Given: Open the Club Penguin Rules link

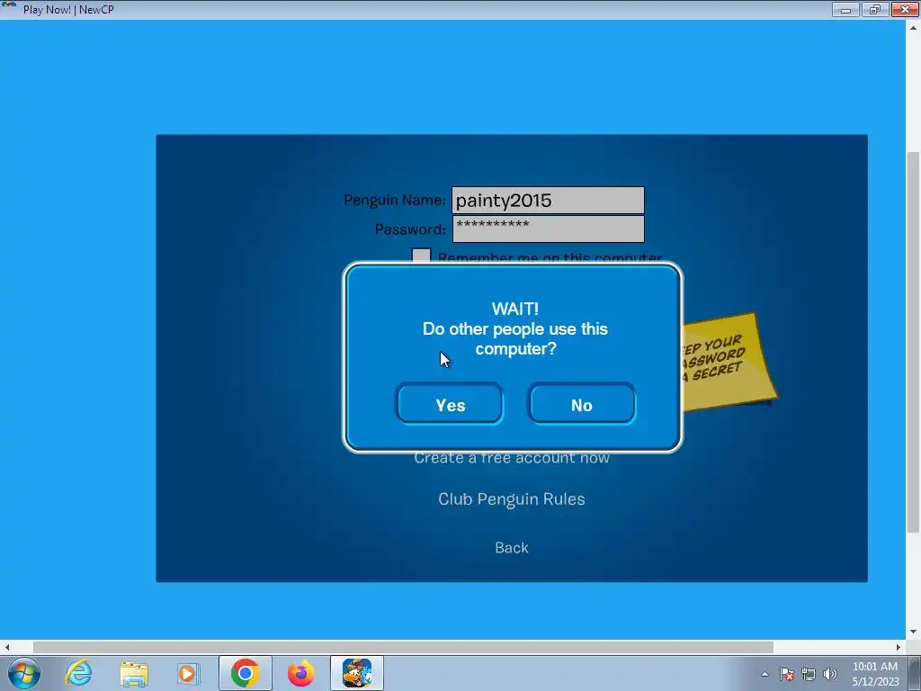Looking at the screenshot, I should point(512,498).
